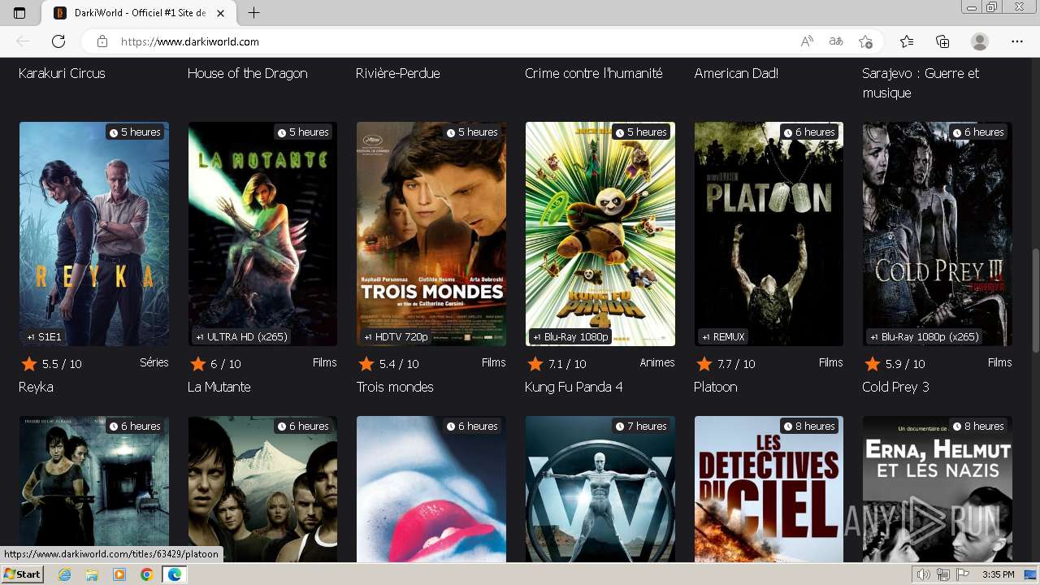Open Rivière-Perdue title link
This screenshot has width=1040, height=585.
tap(398, 73)
